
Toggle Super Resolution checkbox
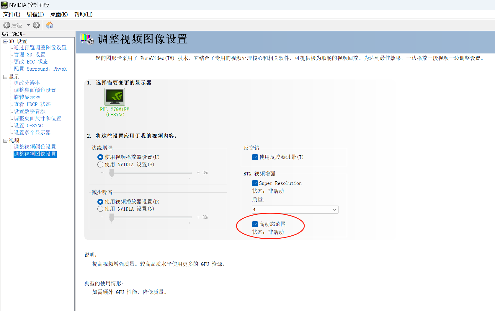255,183
